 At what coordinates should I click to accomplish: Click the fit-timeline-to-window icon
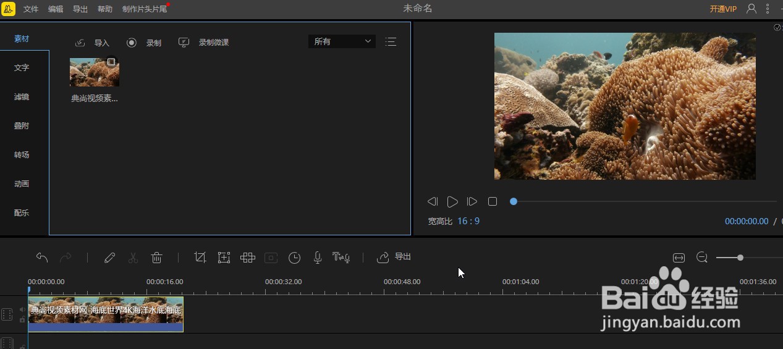point(679,258)
